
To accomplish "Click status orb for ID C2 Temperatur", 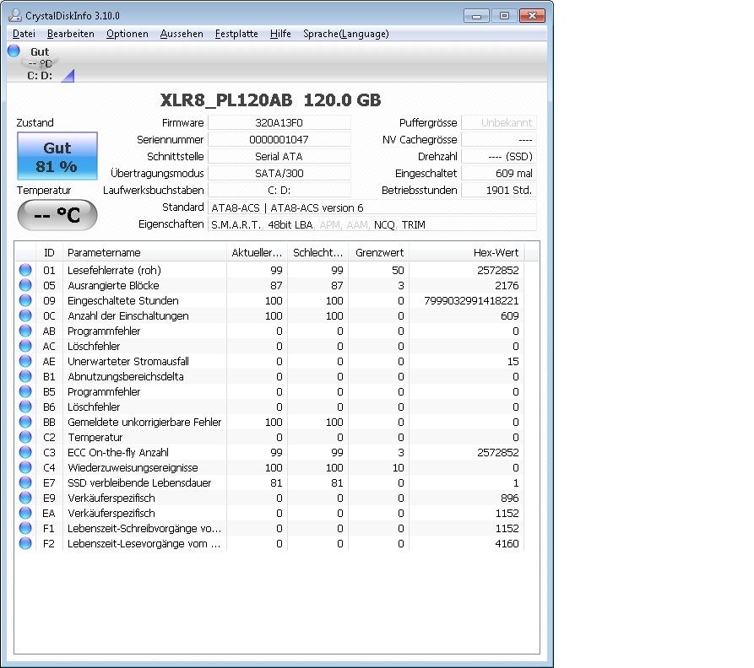I will click(25, 437).
